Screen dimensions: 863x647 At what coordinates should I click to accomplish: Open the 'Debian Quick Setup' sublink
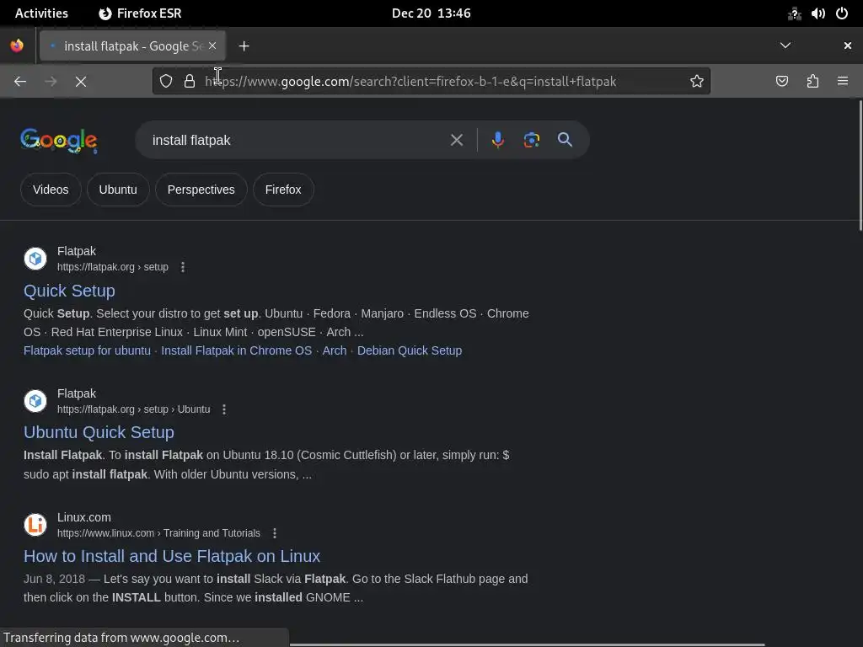click(x=410, y=350)
